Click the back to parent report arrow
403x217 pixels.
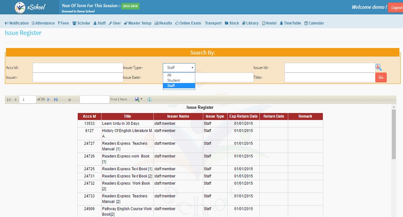coord(69,100)
